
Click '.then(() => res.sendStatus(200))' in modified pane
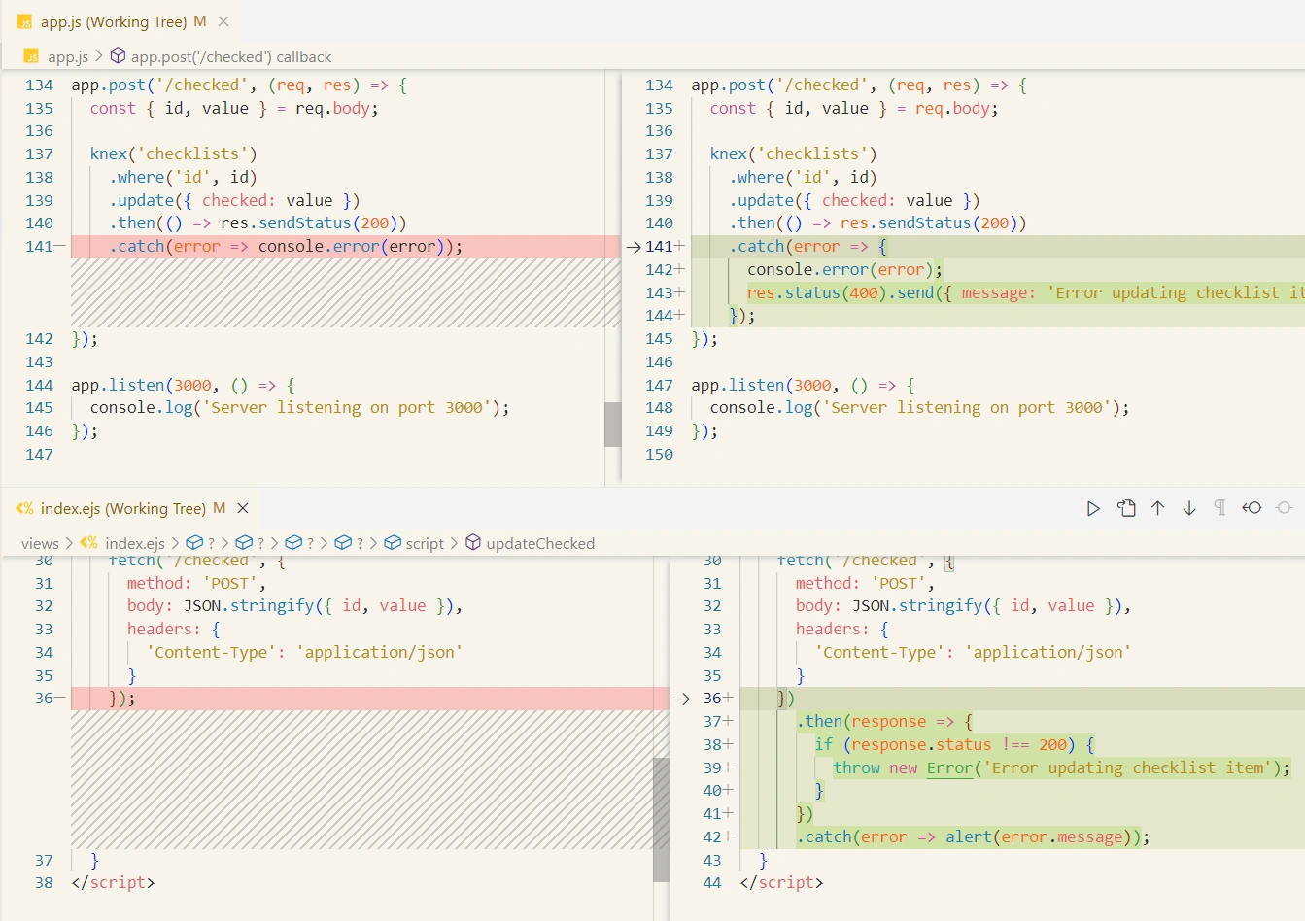[877, 223]
